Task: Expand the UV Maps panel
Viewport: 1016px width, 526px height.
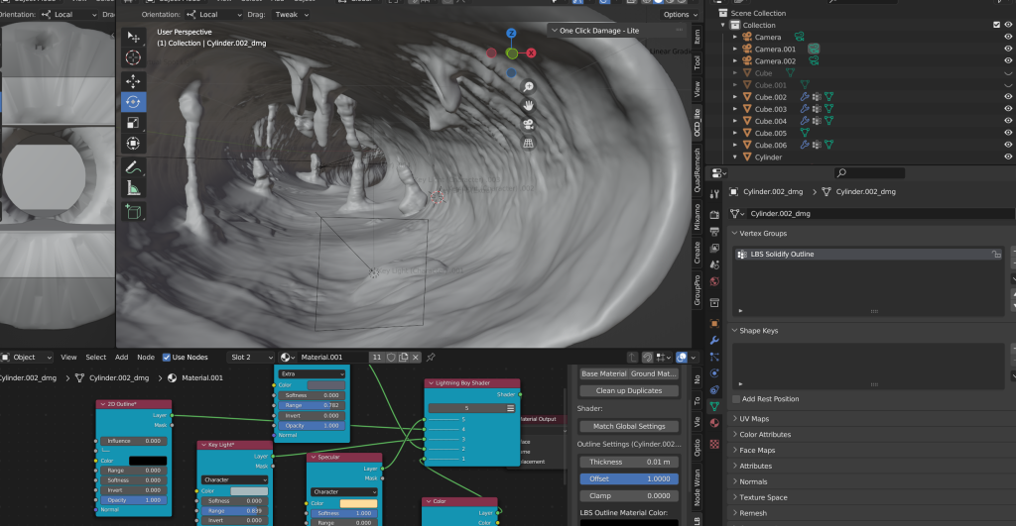Action: [x=754, y=419]
